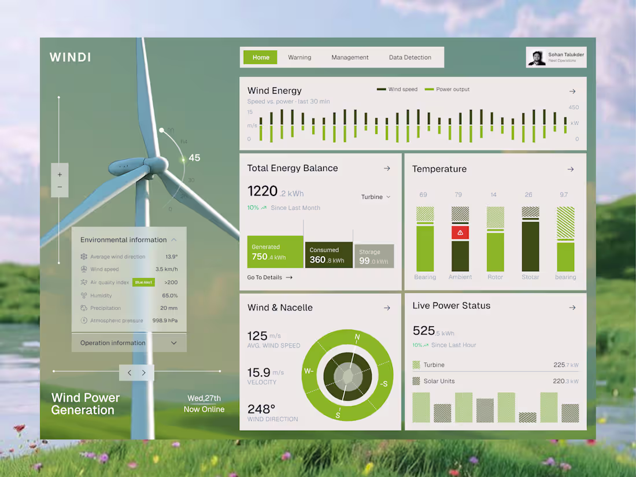Open Sohan Talukder's profile card
The width and height of the screenshot is (636, 477).
(x=556, y=57)
